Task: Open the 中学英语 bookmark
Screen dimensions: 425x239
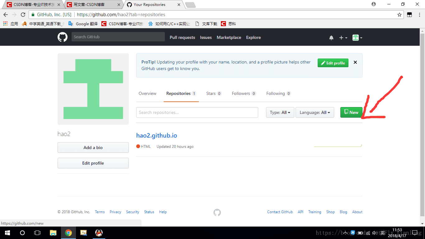Action: tap(43, 24)
